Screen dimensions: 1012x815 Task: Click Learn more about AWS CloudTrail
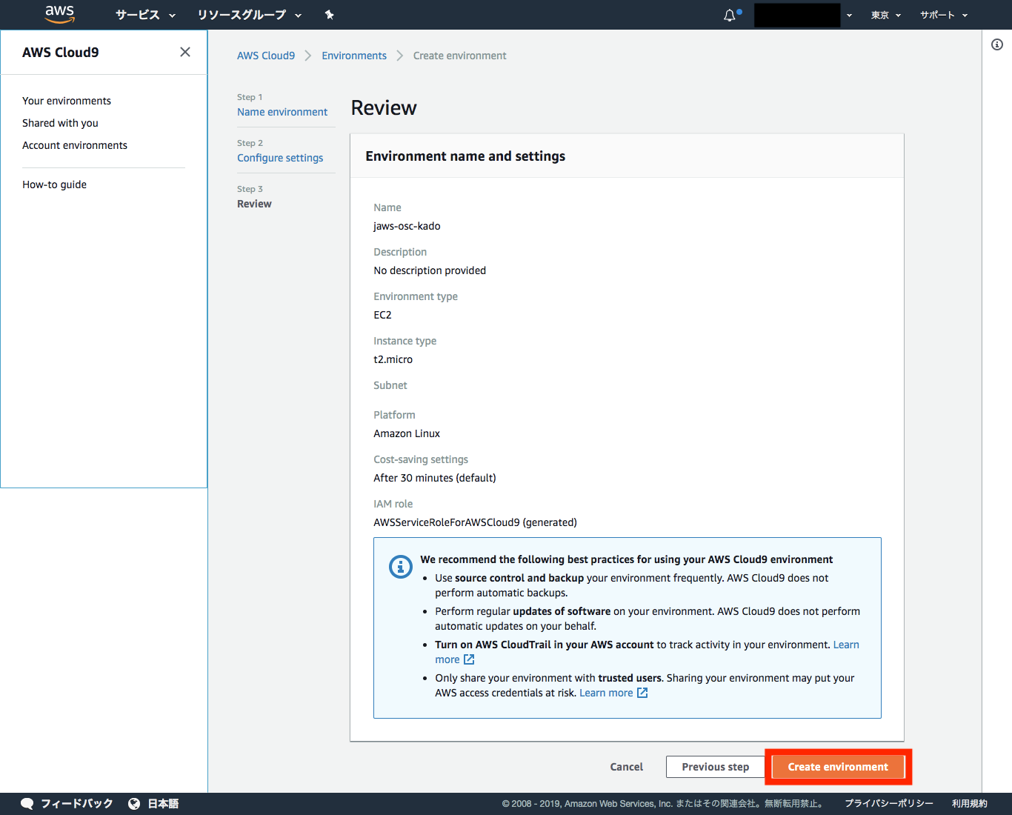tap(846, 645)
